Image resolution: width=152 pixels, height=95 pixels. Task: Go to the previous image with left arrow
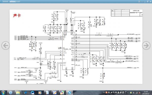6,45
